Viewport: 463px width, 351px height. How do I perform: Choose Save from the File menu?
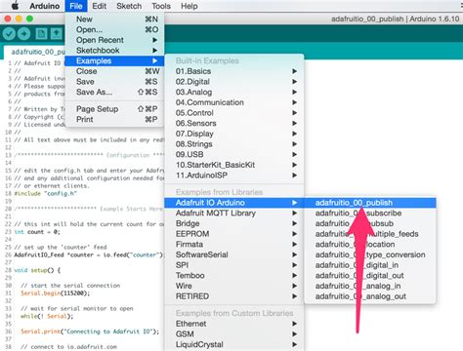coord(114,82)
